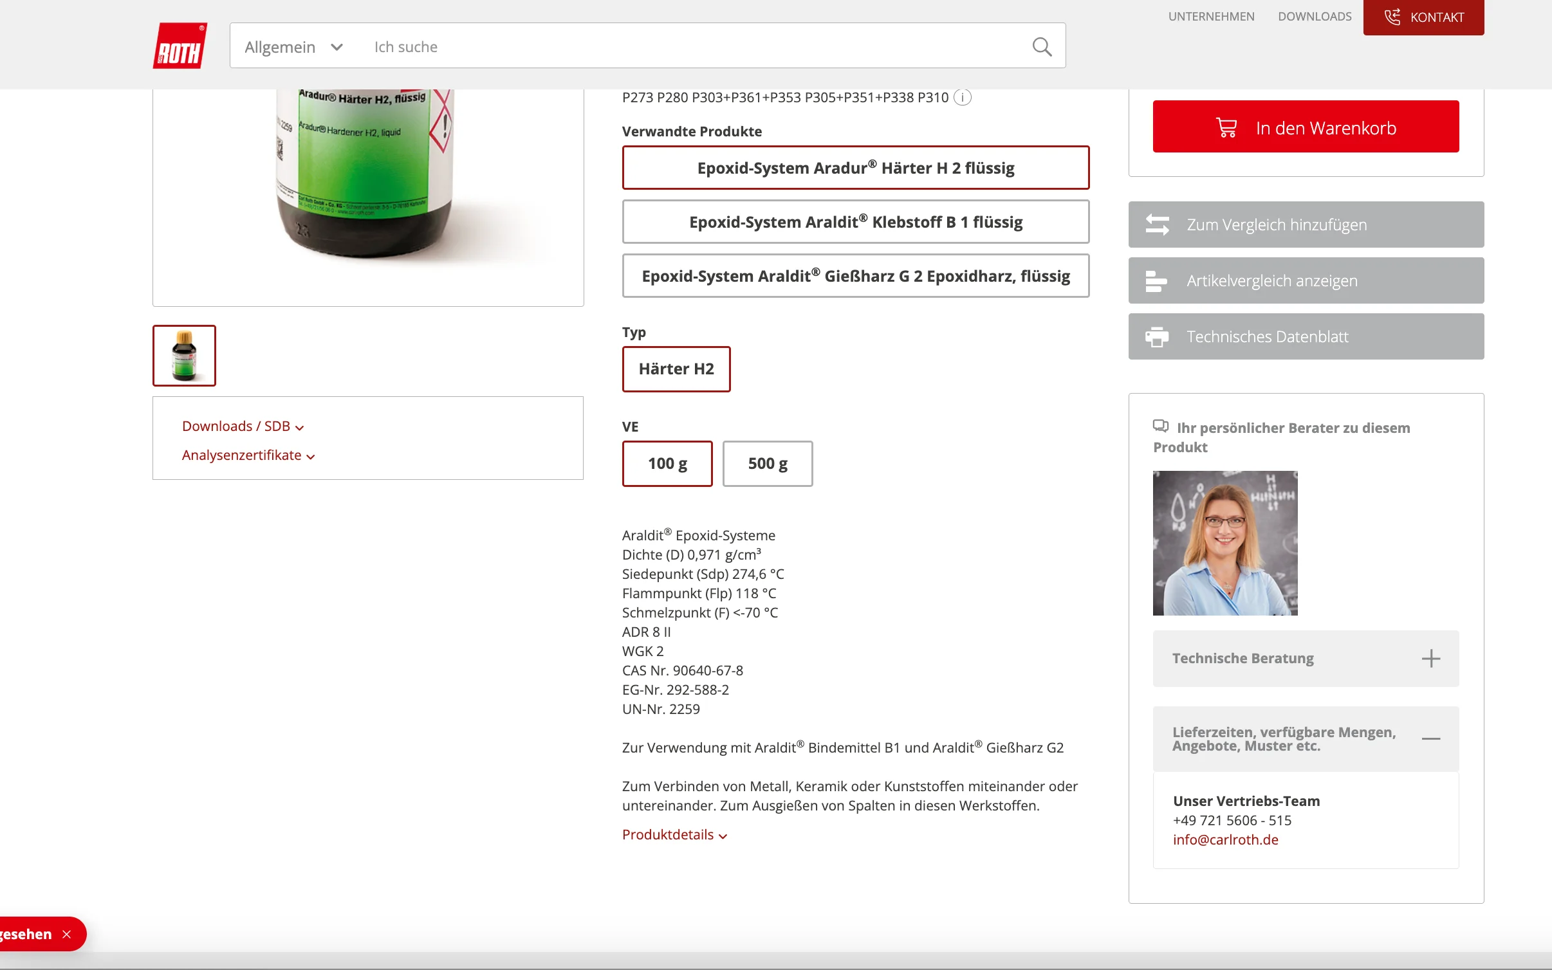This screenshot has height=970, width=1552.
Task: Click Zum Vergleich hinzufügen
Action: 1306,224
